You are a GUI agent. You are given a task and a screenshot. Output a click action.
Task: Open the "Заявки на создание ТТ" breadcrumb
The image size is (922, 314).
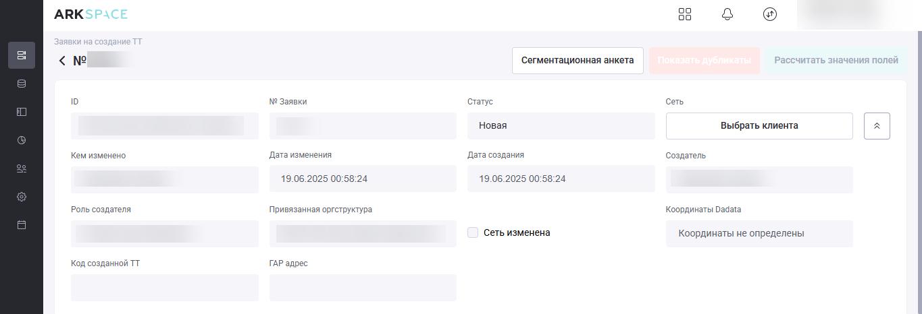[98, 42]
